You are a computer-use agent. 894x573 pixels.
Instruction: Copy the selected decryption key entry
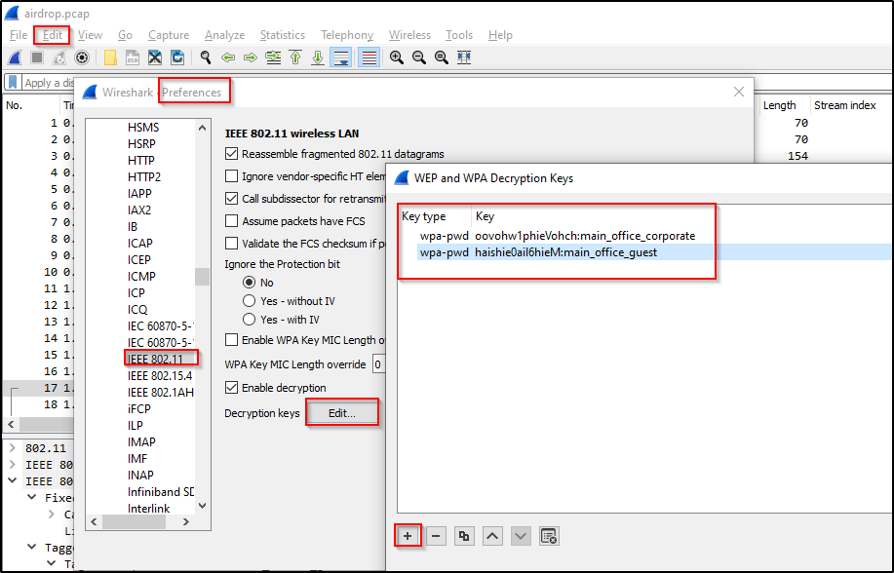[x=465, y=536]
